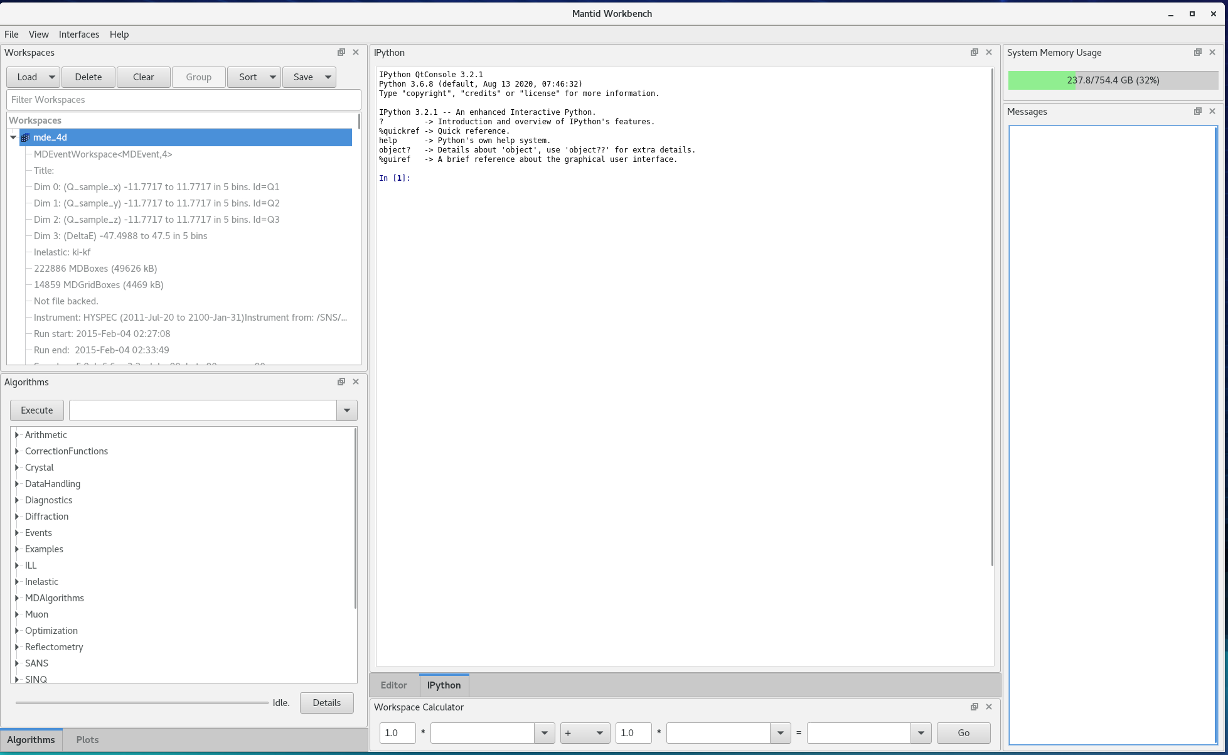Open the File menu
Screen dimensions: 1228x755
tap(11, 35)
